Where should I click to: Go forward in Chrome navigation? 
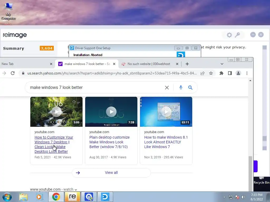click(4, 73)
